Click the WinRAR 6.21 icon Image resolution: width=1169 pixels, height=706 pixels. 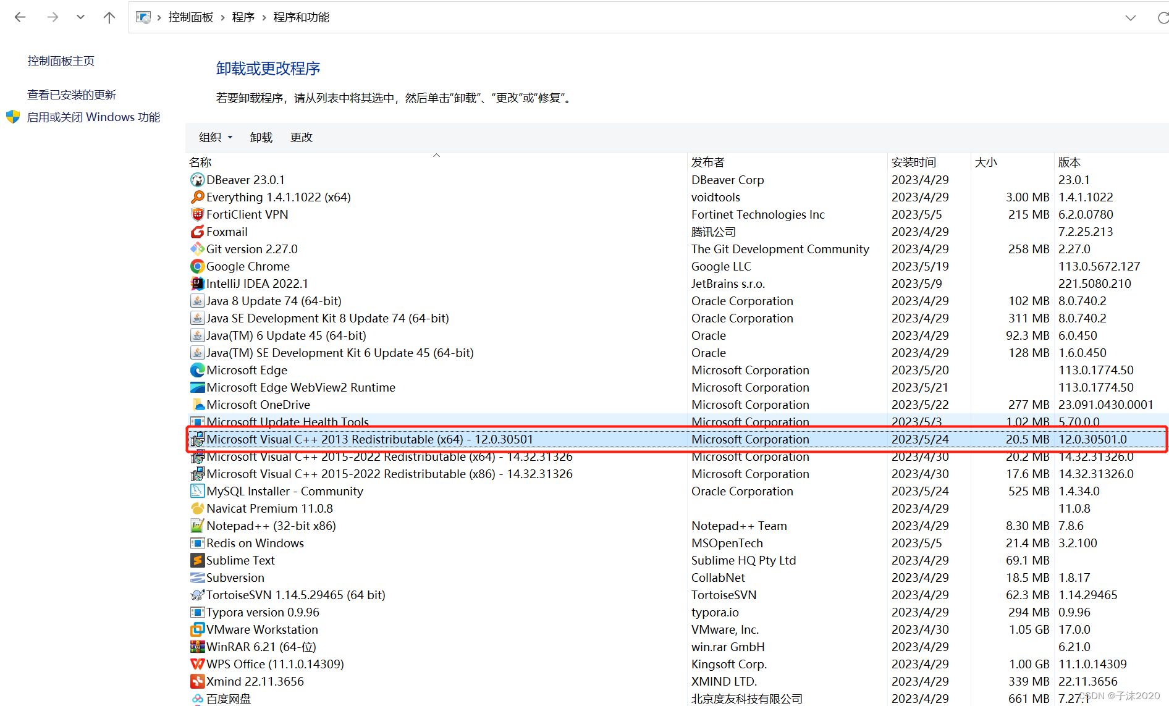click(x=197, y=647)
